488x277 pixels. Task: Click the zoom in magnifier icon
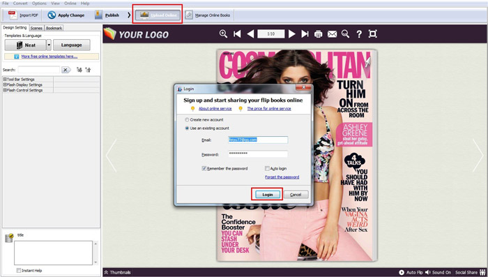click(x=223, y=33)
